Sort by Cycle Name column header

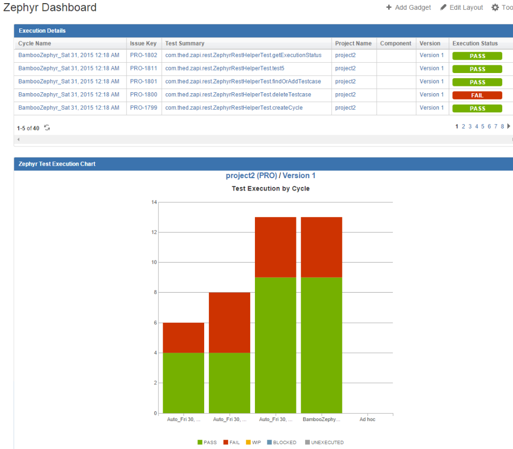click(35, 44)
